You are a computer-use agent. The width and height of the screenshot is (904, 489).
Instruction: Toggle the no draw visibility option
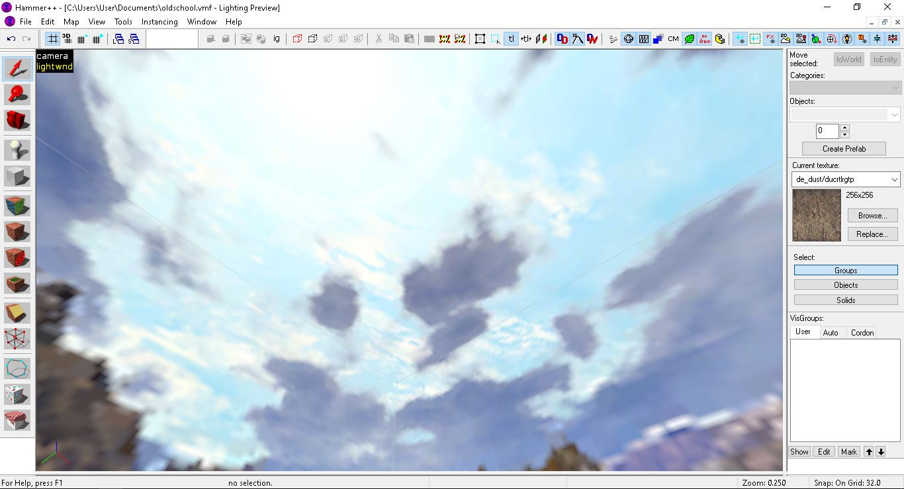(703, 38)
